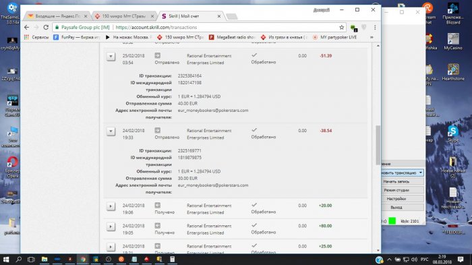
Task: Close the Skrill Мой счет tab
Action: pyautogui.click(x=219, y=16)
